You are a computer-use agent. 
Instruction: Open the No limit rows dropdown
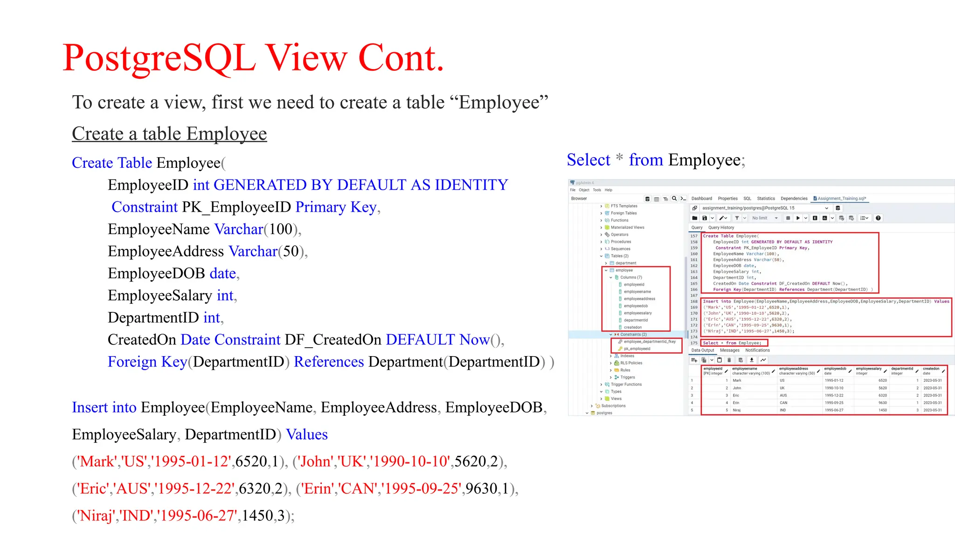765,218
